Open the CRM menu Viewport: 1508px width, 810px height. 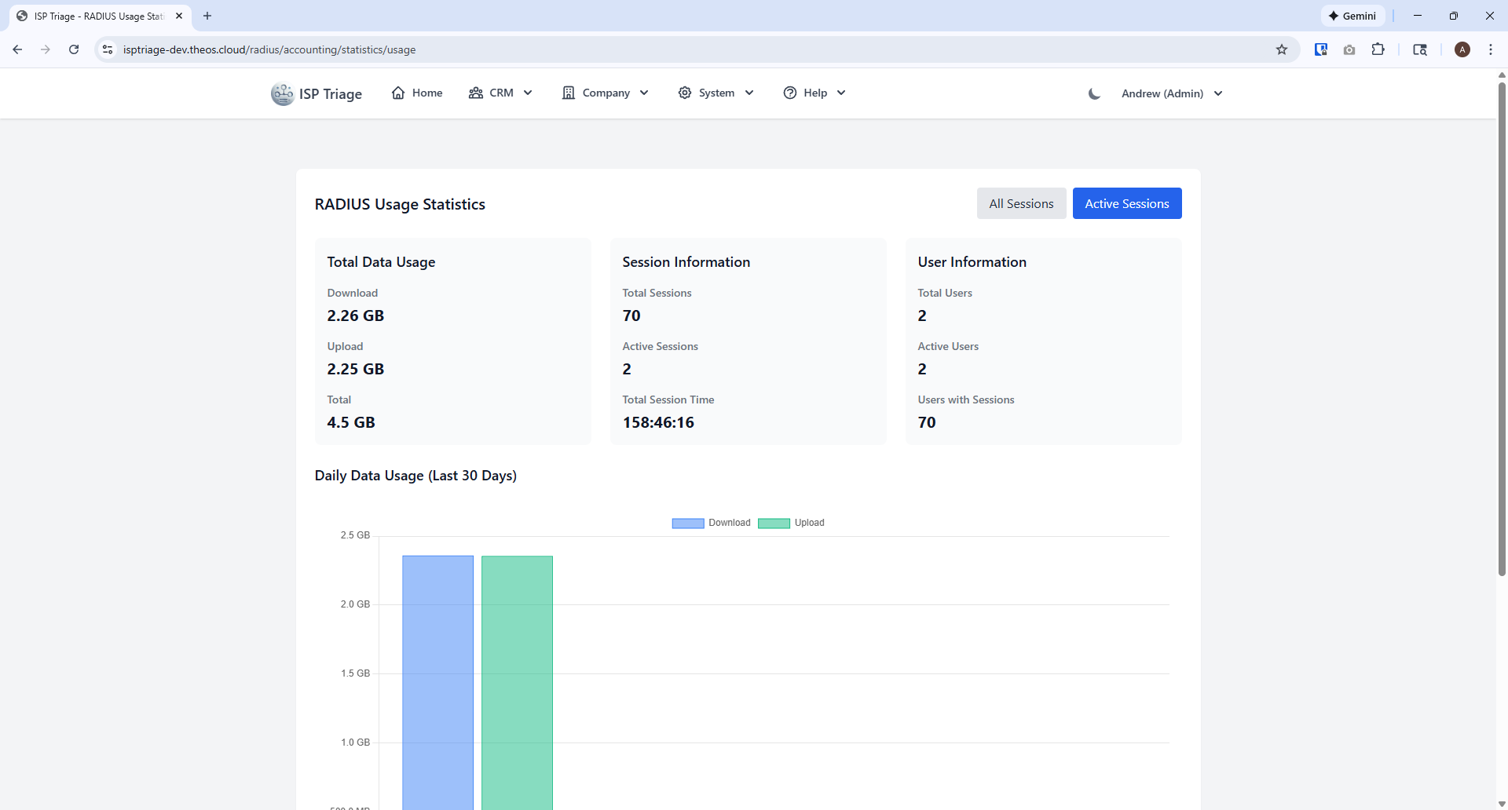point(501,93)
